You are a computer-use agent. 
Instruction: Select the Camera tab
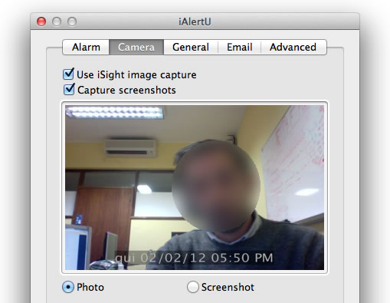(136, 47)
